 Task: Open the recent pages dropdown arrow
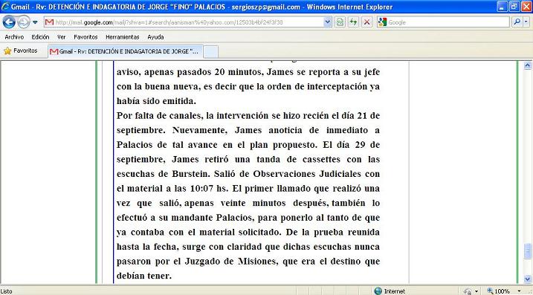point(35,22)
